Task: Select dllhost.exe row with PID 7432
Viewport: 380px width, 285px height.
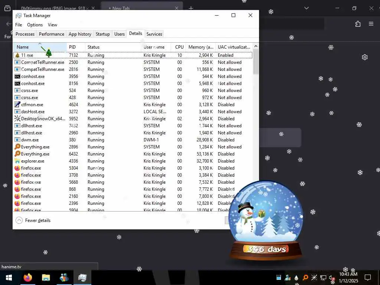Action: tap(133, 125)
